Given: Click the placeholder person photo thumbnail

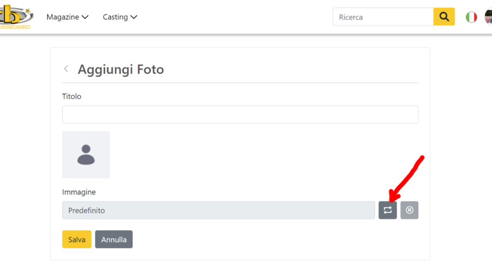Looking at the screenshot, I should [x=86, y=155].
